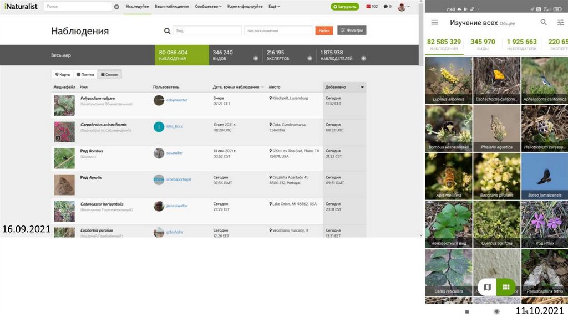This screenshot has width=568, height=318.
Task: Tap the filter sliders icon in mobile app
Action: tap(560, 22)
